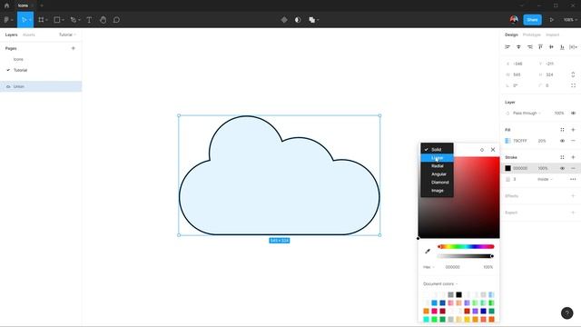Select the Pen tool
The width and height of the screenshot is (581, 327).
pos(73,20)
